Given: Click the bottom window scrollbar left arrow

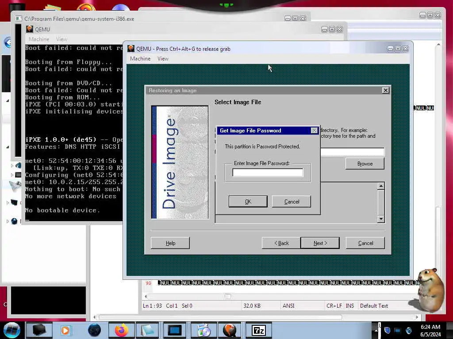Looking at the screenshot, I should tap(94, 317).
